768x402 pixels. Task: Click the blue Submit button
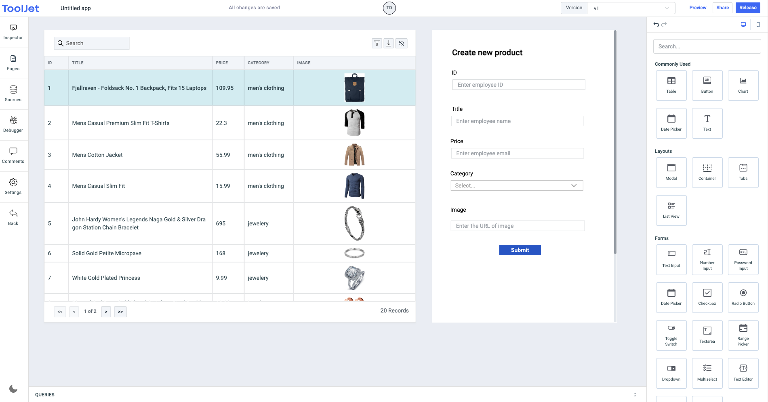520,250
